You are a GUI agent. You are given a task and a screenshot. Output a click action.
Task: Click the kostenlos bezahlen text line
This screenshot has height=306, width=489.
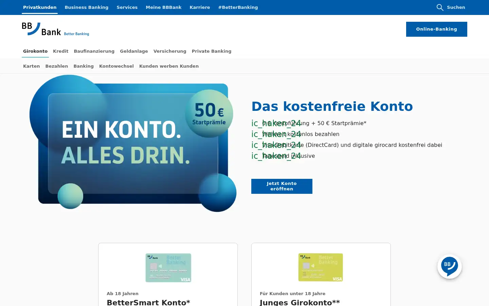point(301,134)
